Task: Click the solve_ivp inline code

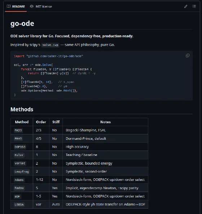Action: [x=50, y=45]
